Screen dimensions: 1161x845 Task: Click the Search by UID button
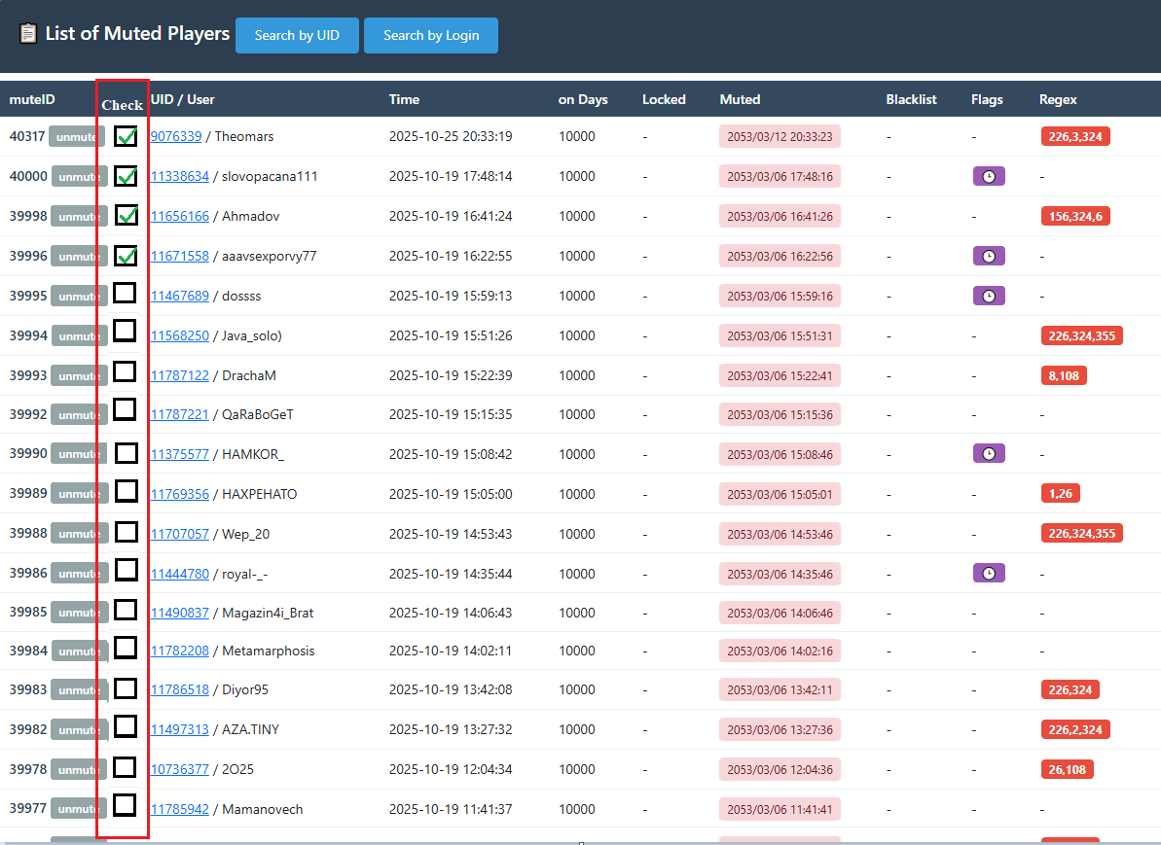coord(297,36)
